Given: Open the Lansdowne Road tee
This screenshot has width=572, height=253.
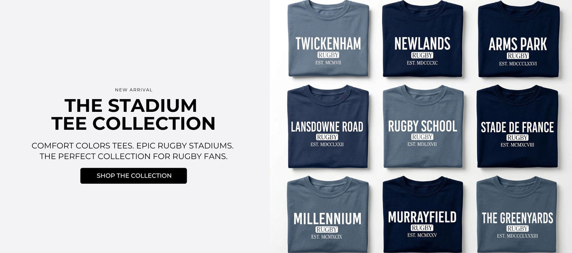Looking at the screenshot, I should click(328, 126).
